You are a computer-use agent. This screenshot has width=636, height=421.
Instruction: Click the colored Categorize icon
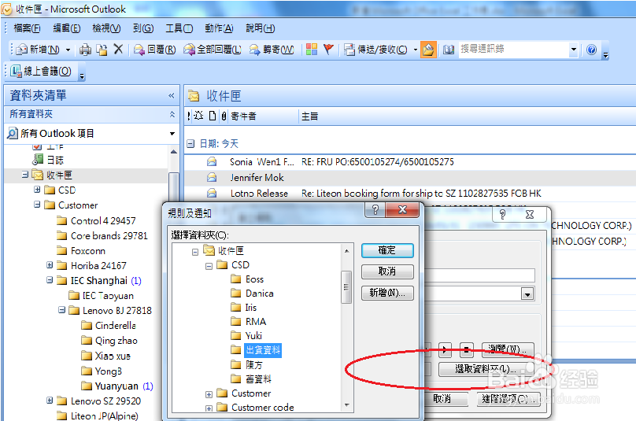(x=312, y=50)
